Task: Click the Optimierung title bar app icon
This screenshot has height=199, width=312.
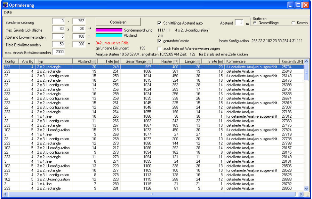Action: coord(5,5)
